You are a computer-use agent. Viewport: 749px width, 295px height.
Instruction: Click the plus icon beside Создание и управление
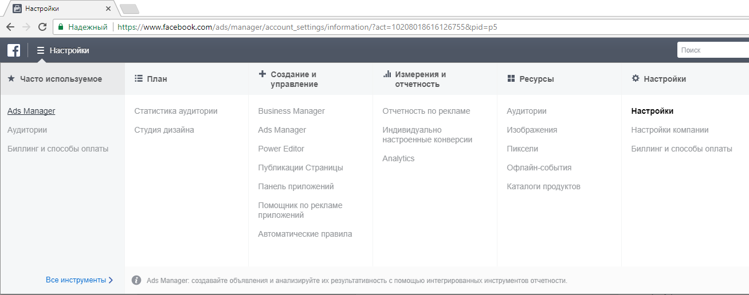[262, 74]
